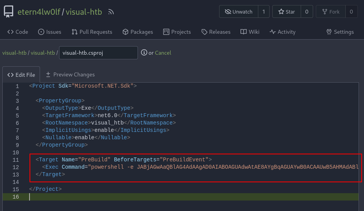The image size is (364, 211).
Task: Select the Edit File tab
Action: (21, 74)
